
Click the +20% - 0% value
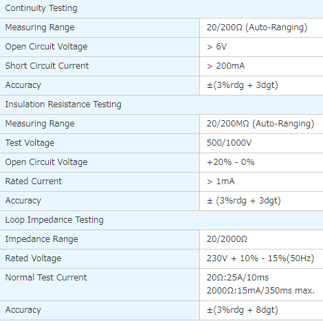click(x=230, y=162)
